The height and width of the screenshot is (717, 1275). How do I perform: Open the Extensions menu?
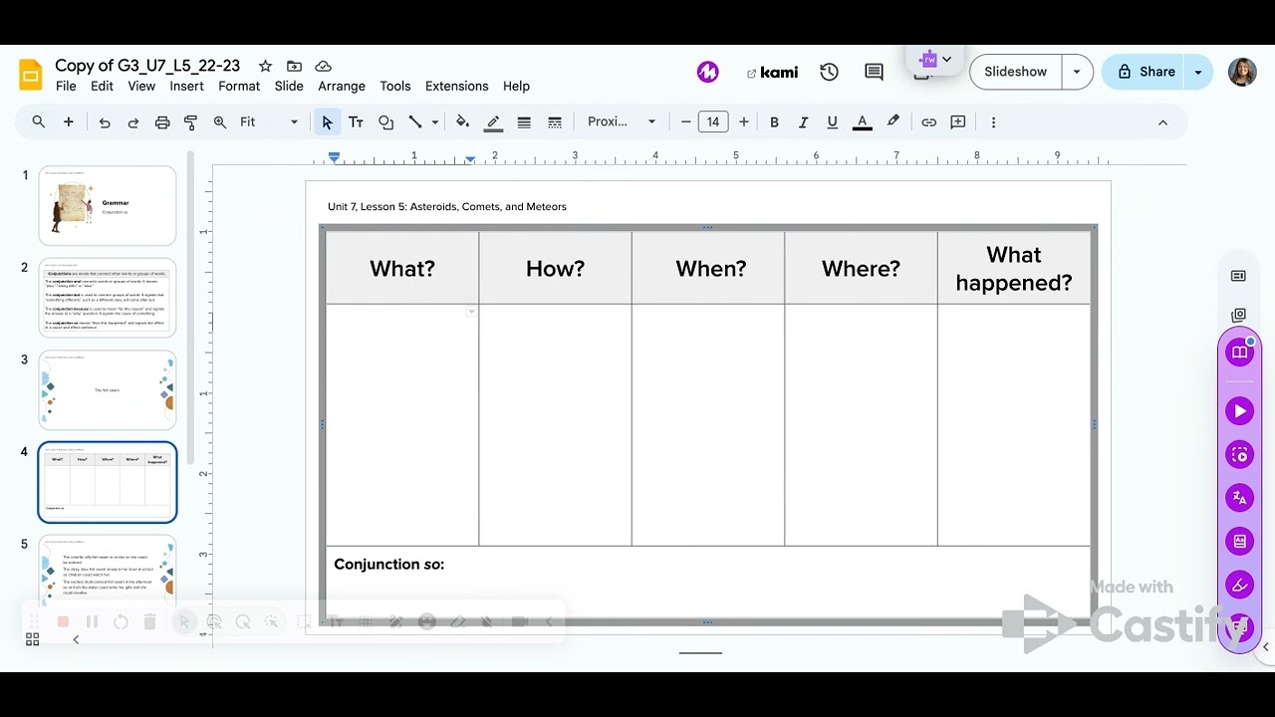[457, 87]
